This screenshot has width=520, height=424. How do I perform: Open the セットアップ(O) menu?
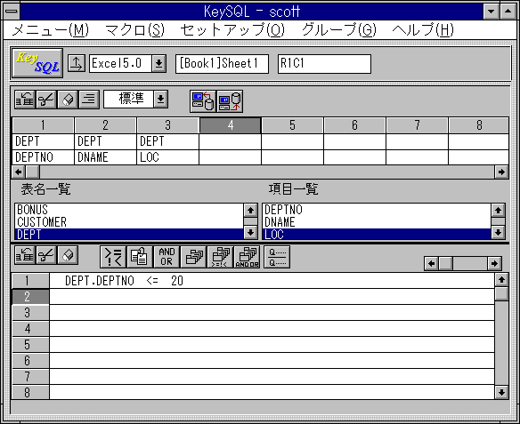pos(232,30)
